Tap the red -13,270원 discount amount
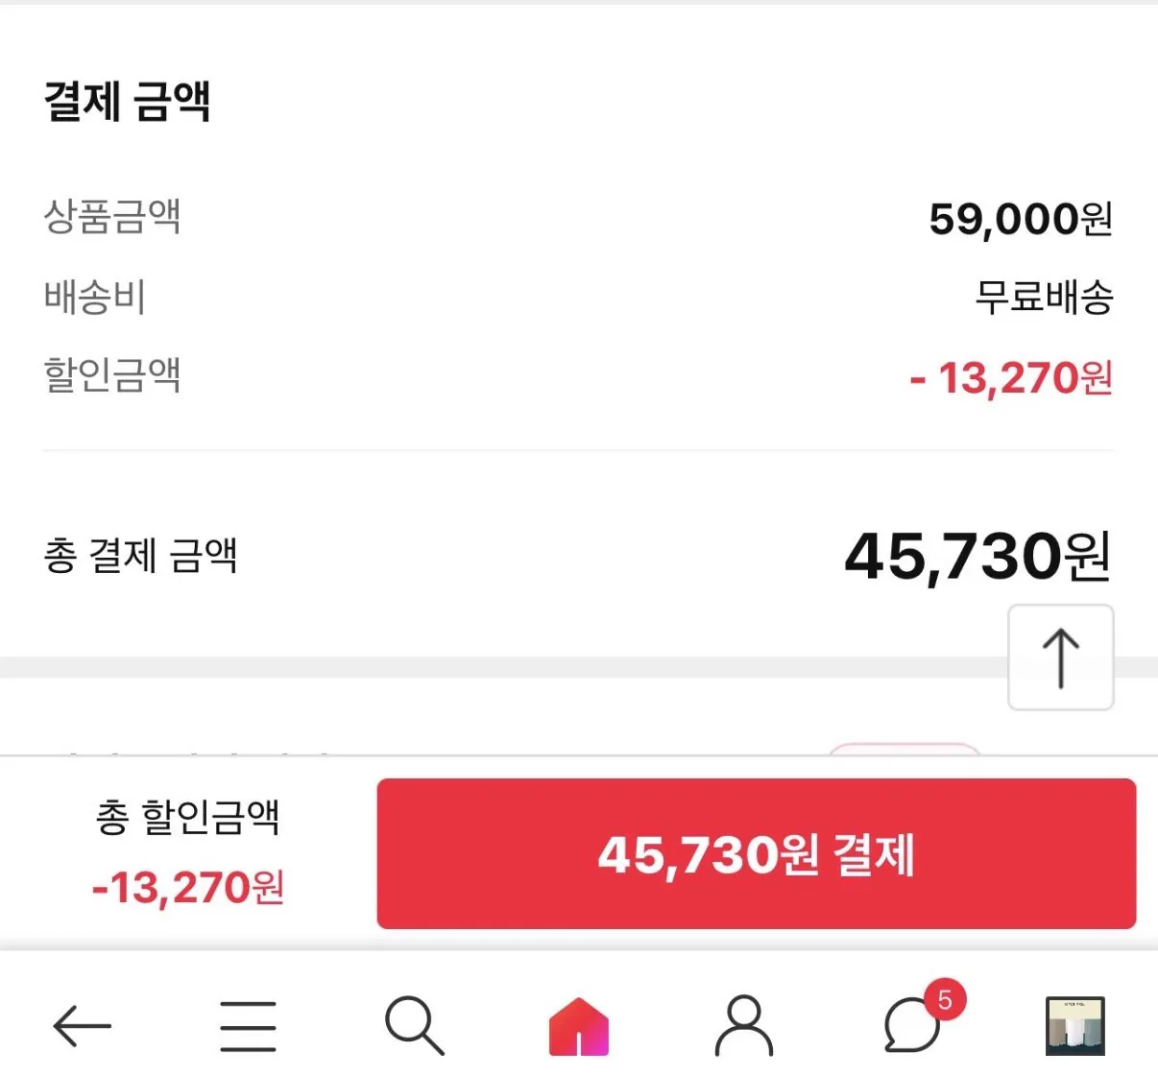 pos(1011,376)
